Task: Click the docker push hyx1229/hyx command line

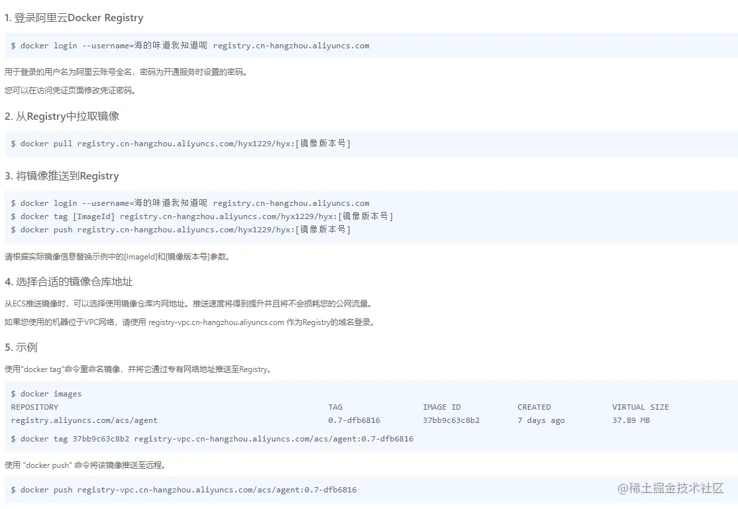Action: point(181,230)
